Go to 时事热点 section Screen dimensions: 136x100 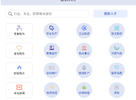click(x=19, y=70)
